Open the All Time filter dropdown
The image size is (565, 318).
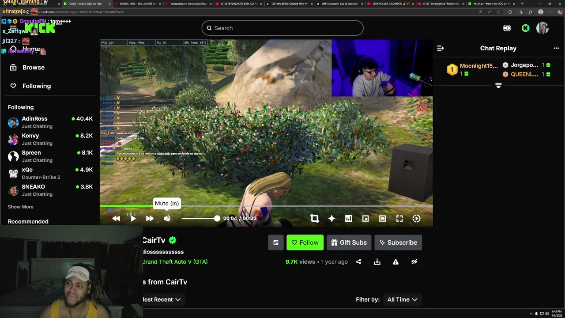pyautogui.click(x=403, y=299)
